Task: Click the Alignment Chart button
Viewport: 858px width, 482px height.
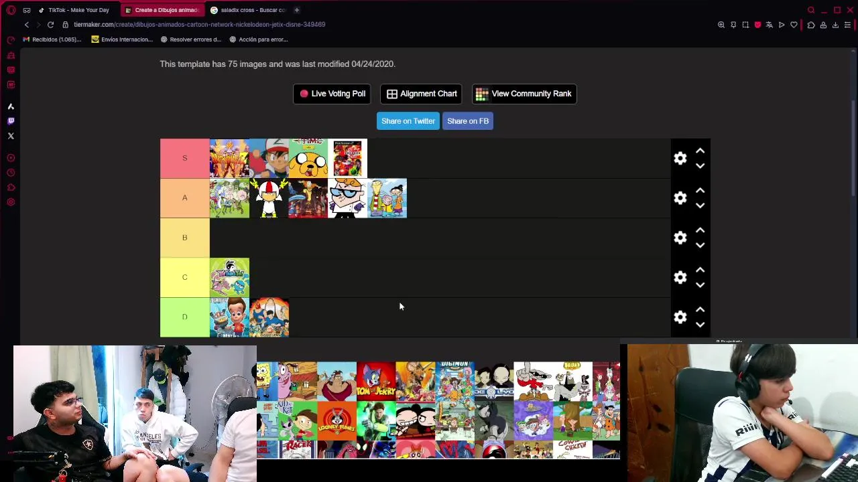Action: pyautogui.click(x=422, y=94)
